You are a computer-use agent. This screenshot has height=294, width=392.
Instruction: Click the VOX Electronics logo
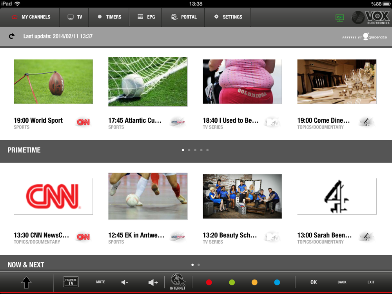370,18
